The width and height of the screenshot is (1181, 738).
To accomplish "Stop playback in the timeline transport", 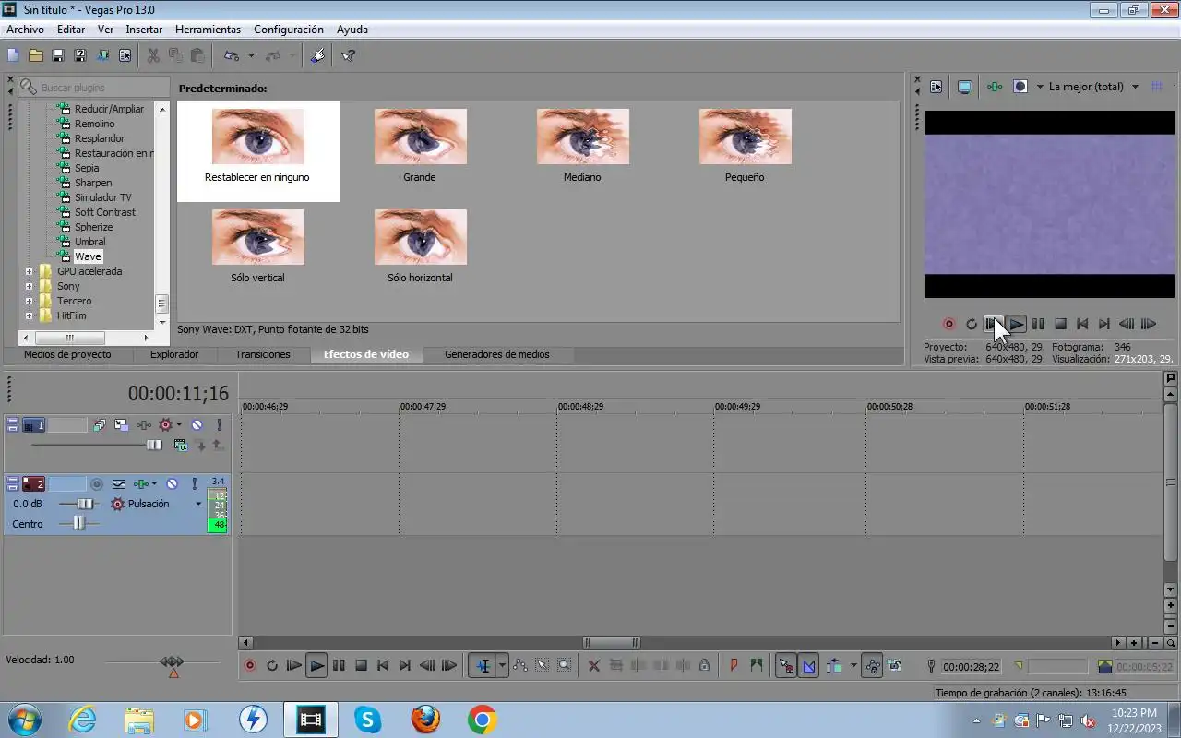I will coord(361,665).
